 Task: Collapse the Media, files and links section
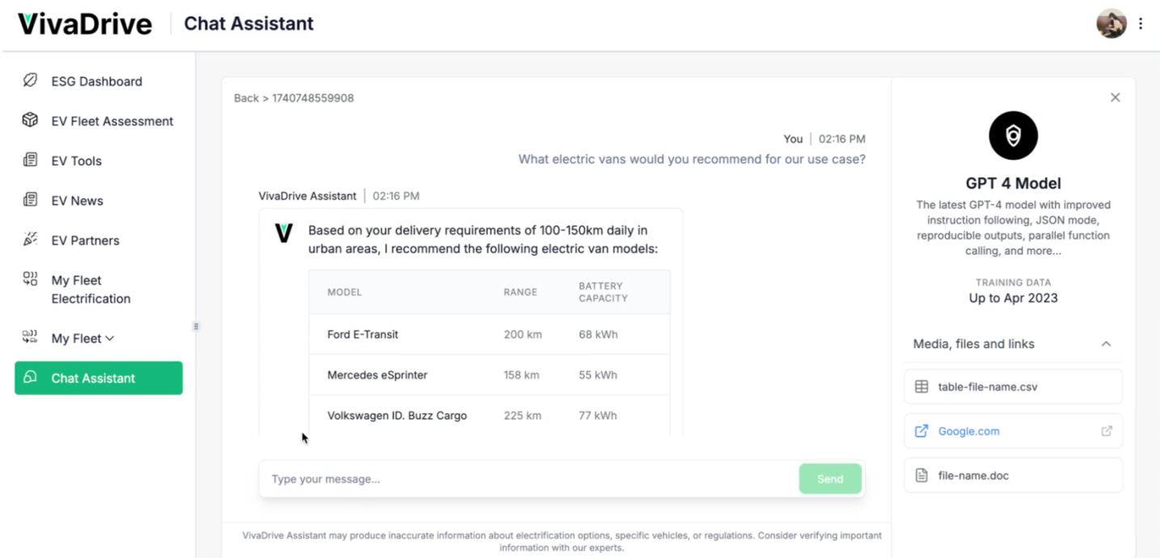click(1106, 343)
